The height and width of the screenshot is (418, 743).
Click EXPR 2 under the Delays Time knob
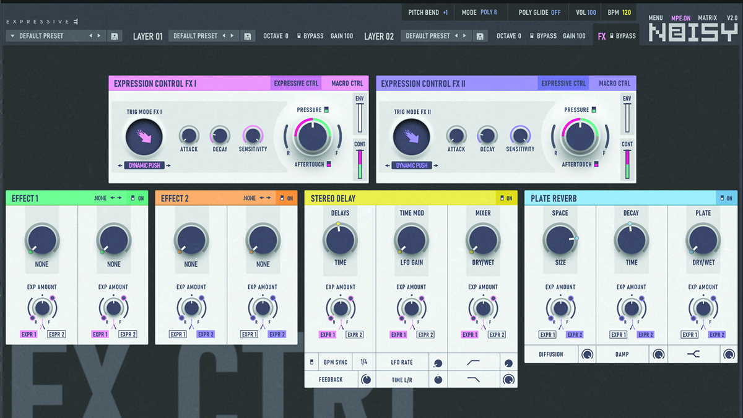[355, 334]
